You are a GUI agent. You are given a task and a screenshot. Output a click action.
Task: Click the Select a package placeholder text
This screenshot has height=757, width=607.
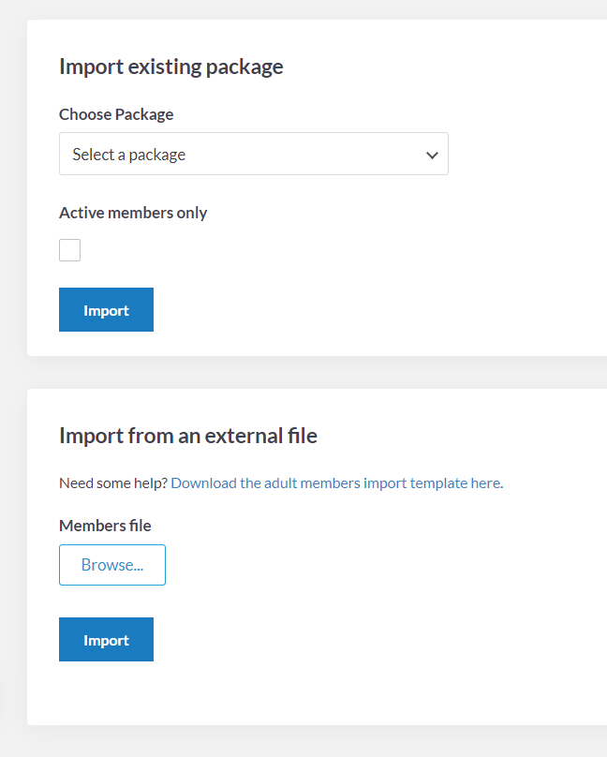coord(129,155)
